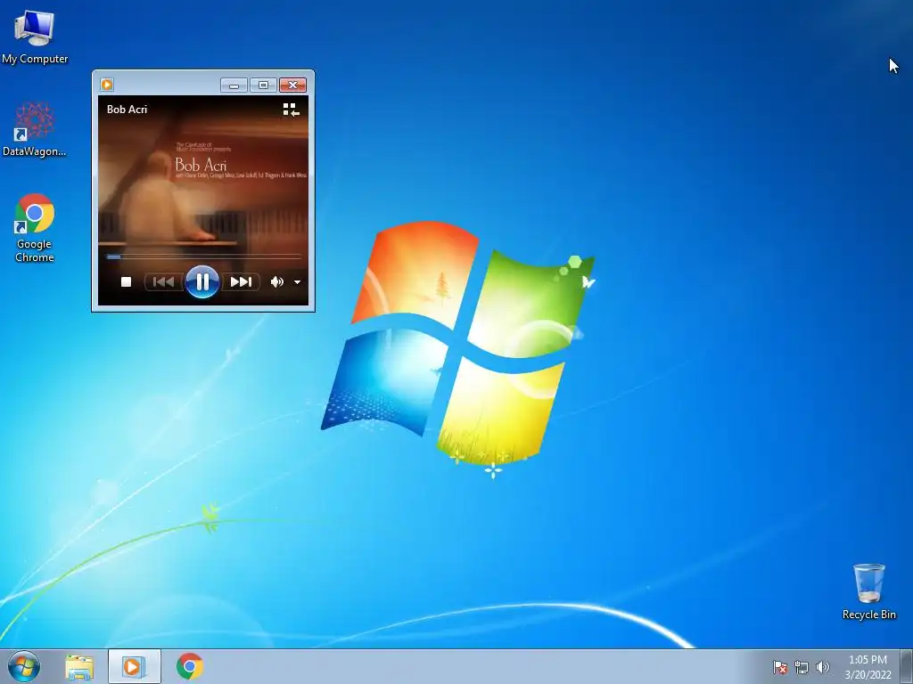Open system volume tray icon
This screenshot has width=913, height=684.
(x=822, y=667)
